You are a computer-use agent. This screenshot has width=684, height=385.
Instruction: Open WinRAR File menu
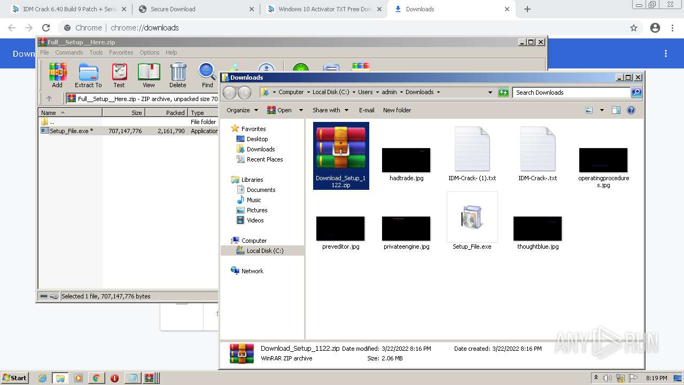pos(44,52)
